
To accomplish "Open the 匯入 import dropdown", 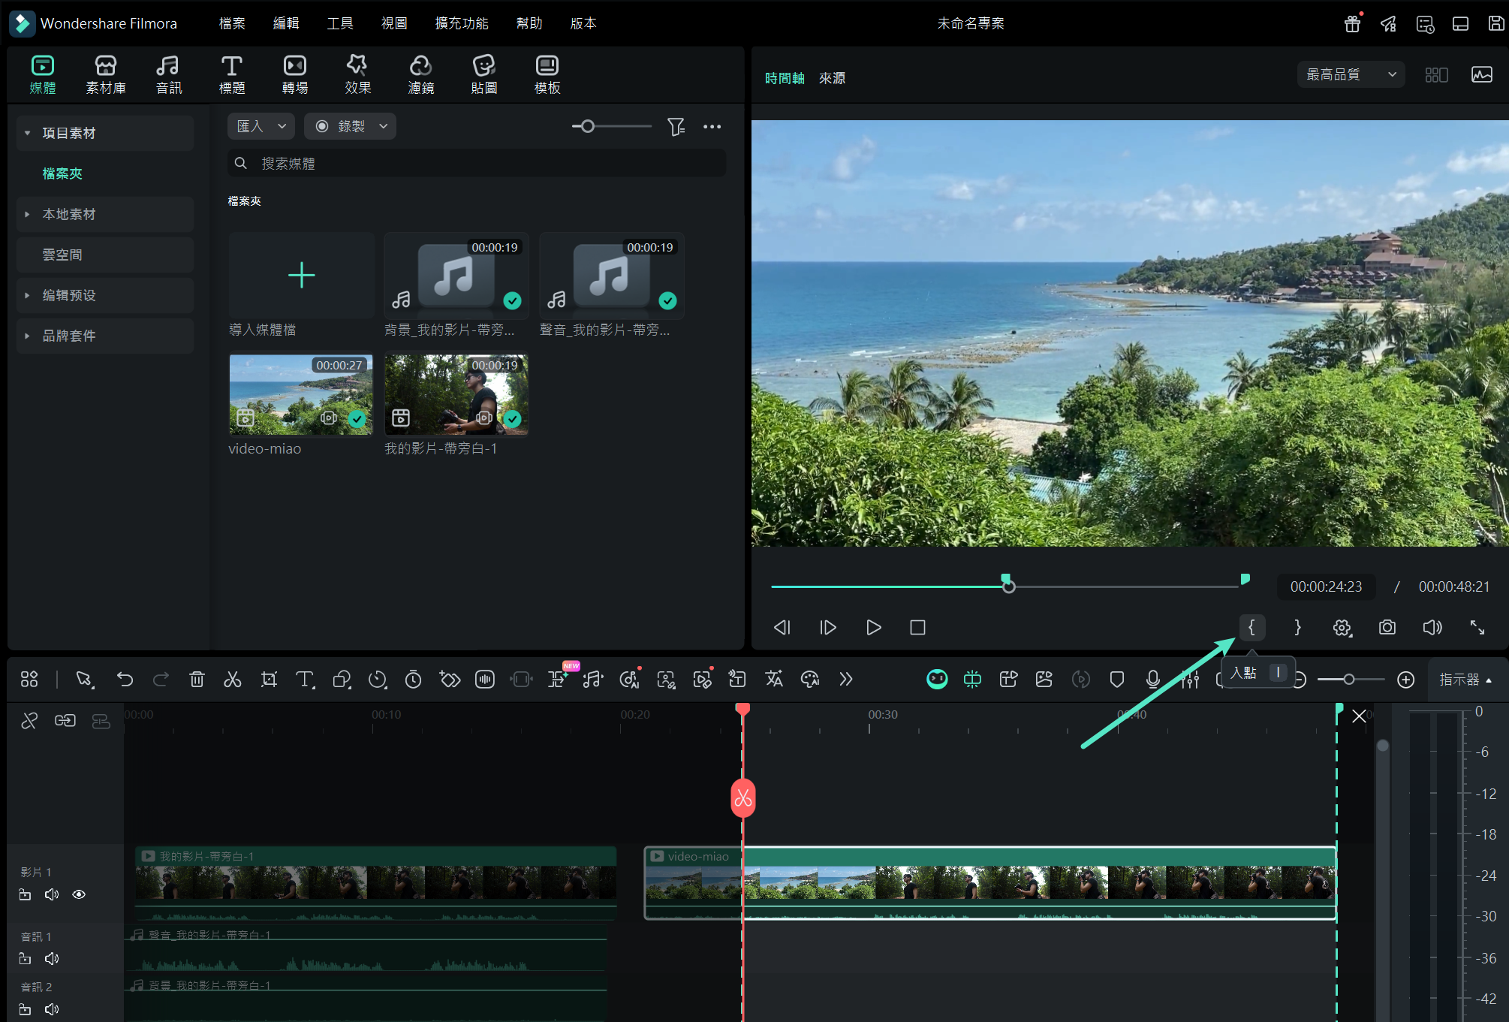I will [261, 126].
